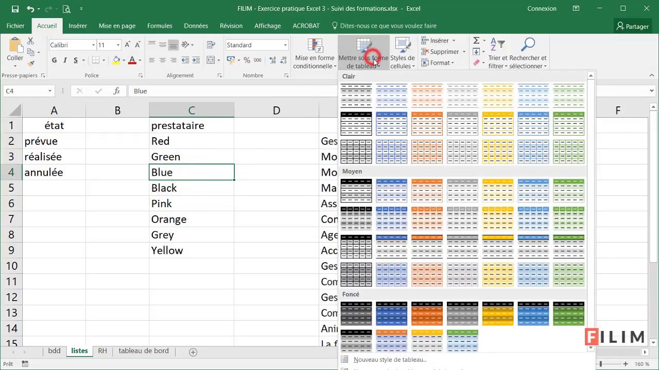
Task: Activate the format painter brush
Action: tap(30, 63)
